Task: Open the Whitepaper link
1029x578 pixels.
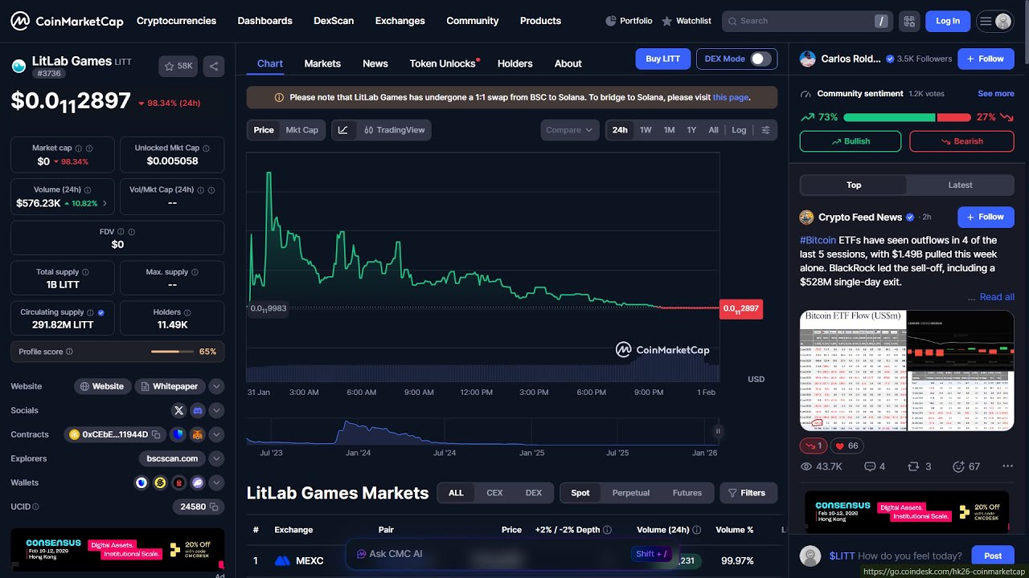Action: 170,386
